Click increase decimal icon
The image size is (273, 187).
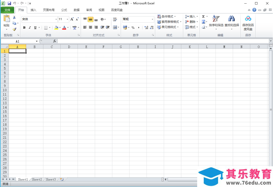(146, 28)
